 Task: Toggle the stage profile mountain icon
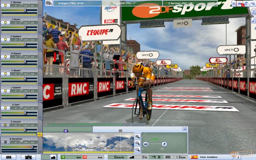(53, 157)
